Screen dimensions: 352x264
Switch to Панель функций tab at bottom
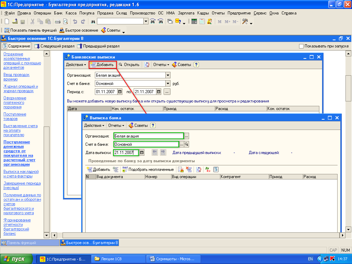(30, 243)
